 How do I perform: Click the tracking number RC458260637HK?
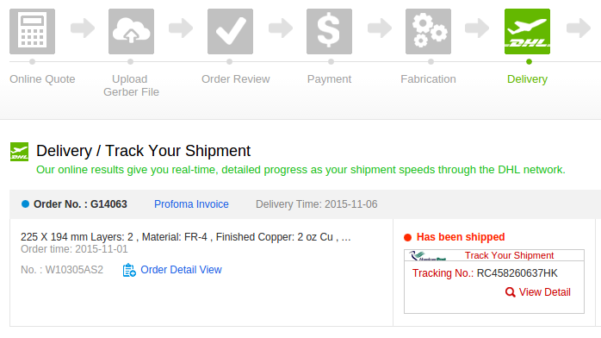(x=517, y=273)
